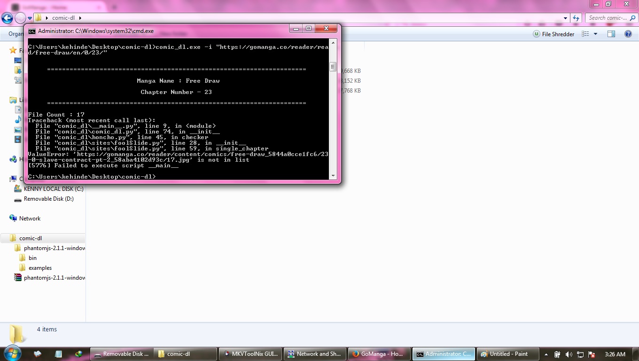The width and height of the screenshot is (639, 361).
Task: Select Network in the navigation pane
Action: tap(30, 218)
